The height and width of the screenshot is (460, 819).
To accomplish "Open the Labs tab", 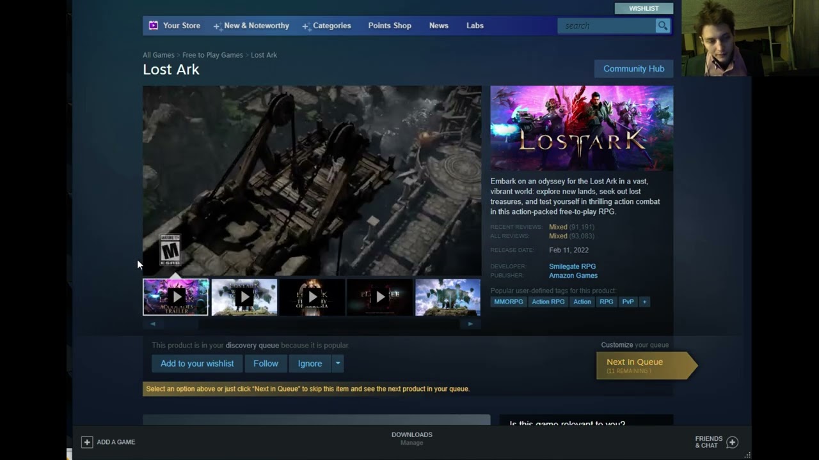I will pyautogui.click(x=475, y=26).
